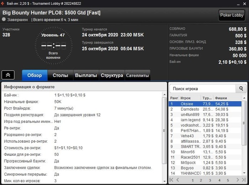Viewport: 249px width, 185px height.
Task: Close the Tournament Lobby window
Action: 245,4
